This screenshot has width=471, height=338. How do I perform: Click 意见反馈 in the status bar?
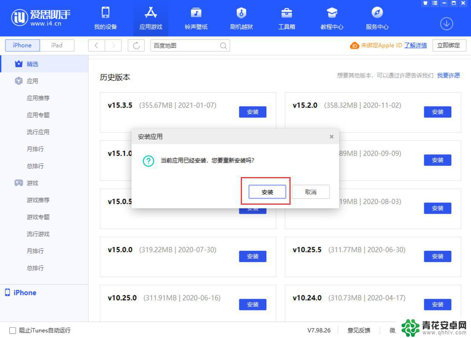[x=359, y=330]
